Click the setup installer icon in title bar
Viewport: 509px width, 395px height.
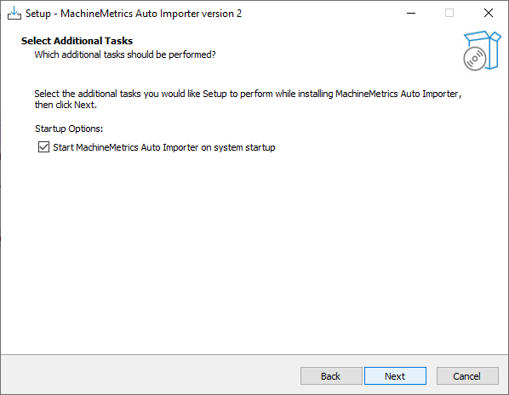[x=14, y=14]
